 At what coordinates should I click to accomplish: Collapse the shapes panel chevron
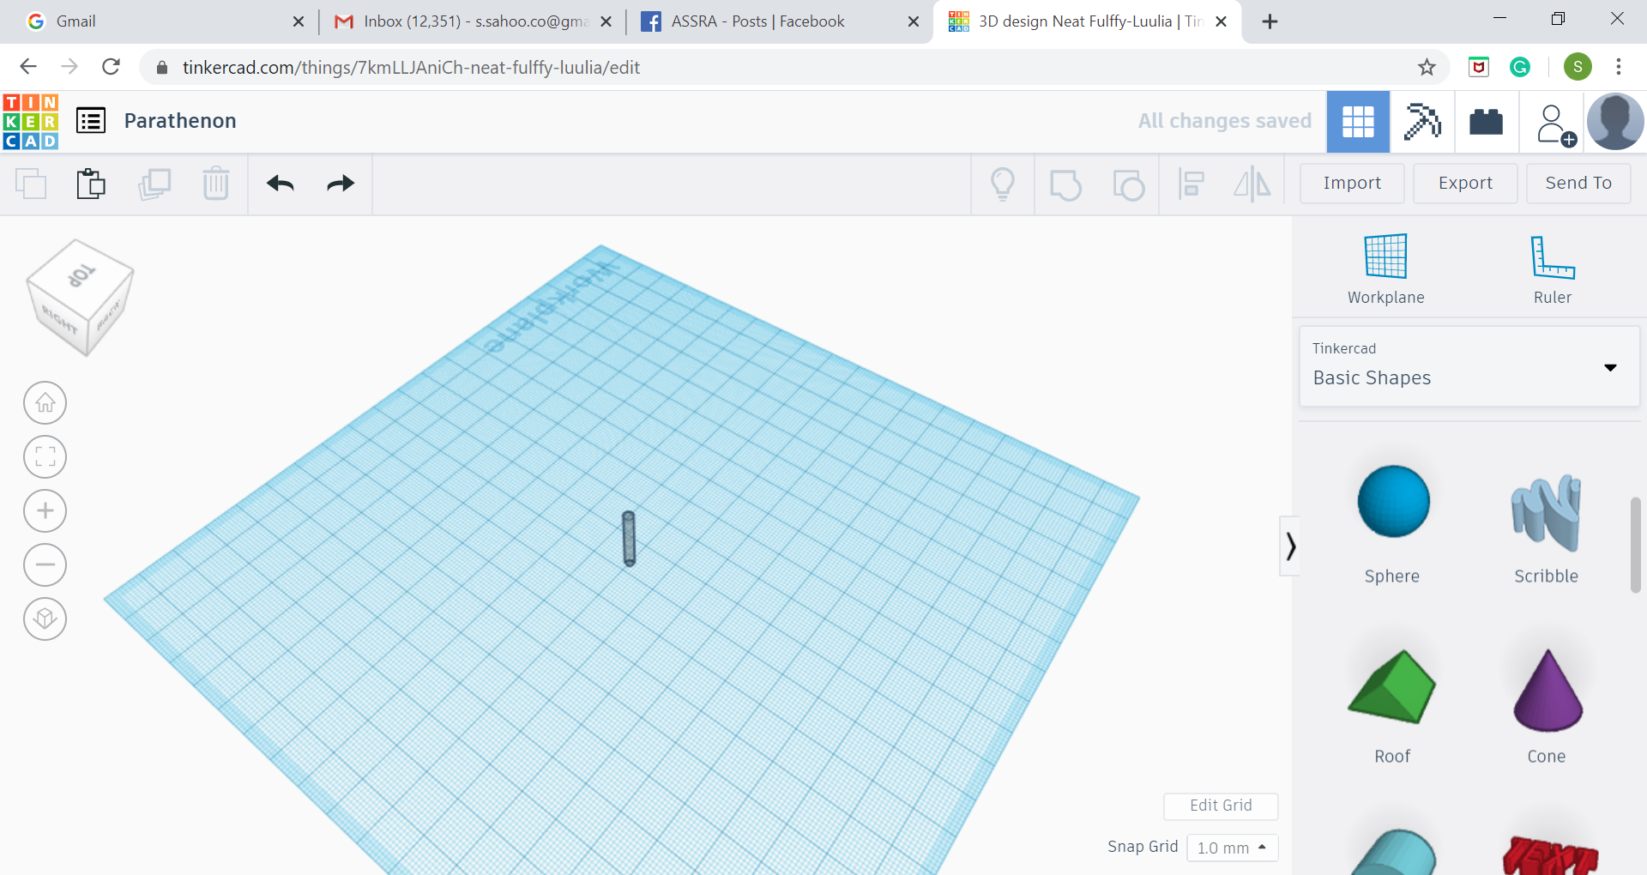pos(1289,546)
